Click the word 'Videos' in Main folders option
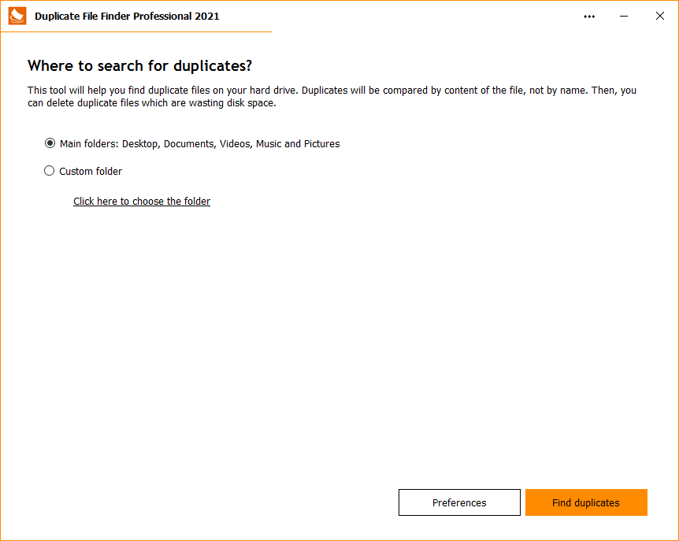 pyautogui.click(x=235, y=144)
